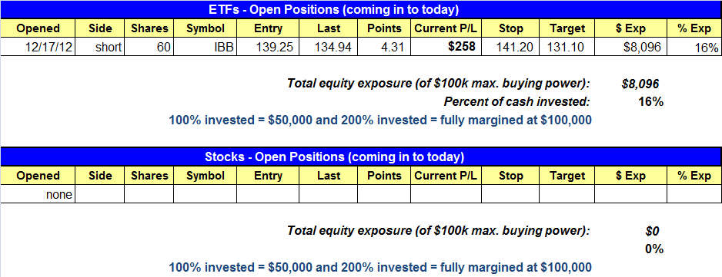Screen dimensions: 722x277
Task: Click the 139.25 entry price cell
Action: click(x=268, y=47)
